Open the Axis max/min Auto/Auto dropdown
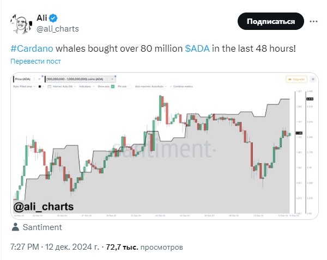 point(151,86)
